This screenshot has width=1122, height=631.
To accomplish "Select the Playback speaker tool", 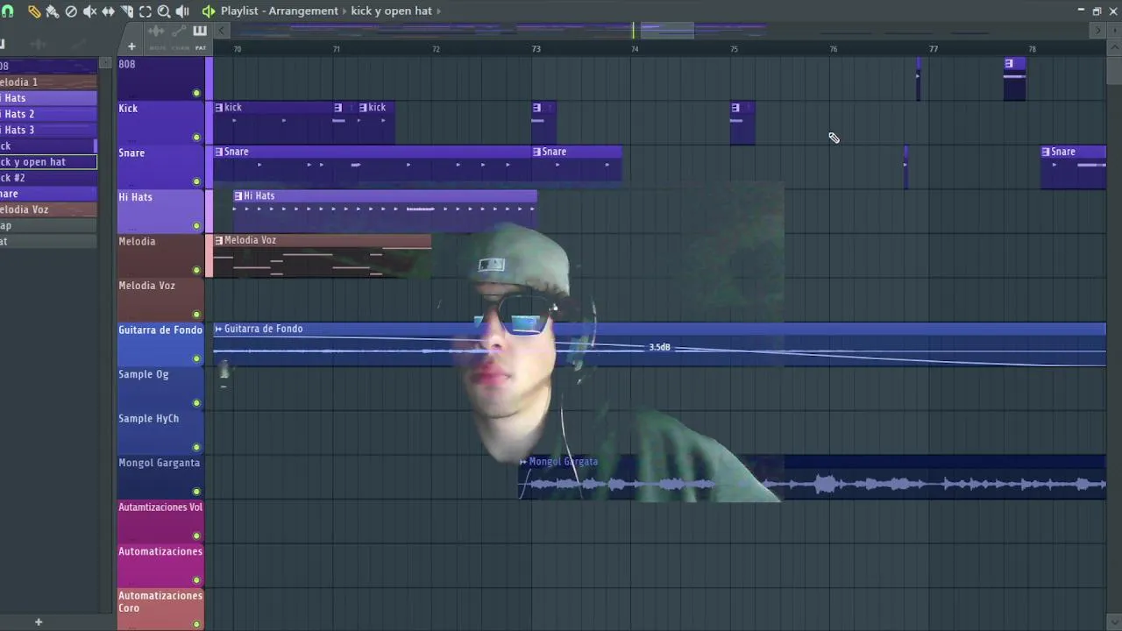I will pos(182,11).
